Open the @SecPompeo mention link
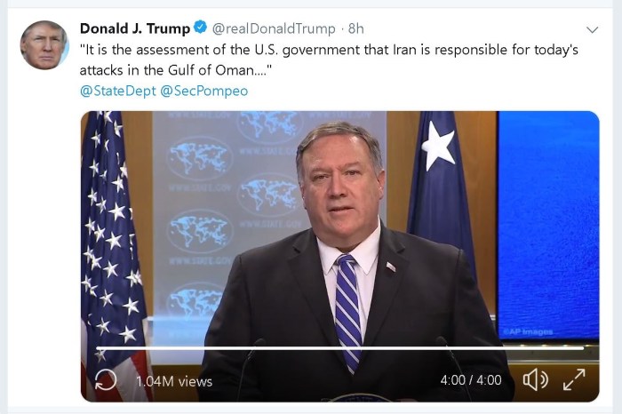Viewport: 622px width, 414px height. 204,91
